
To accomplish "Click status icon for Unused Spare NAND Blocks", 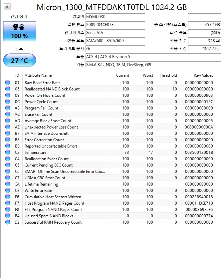I will [8, 216].
